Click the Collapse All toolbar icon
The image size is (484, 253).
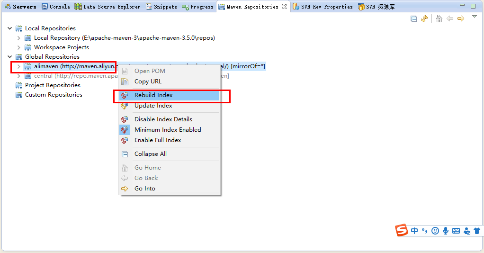pyautogui.click(x=414, y=19)
